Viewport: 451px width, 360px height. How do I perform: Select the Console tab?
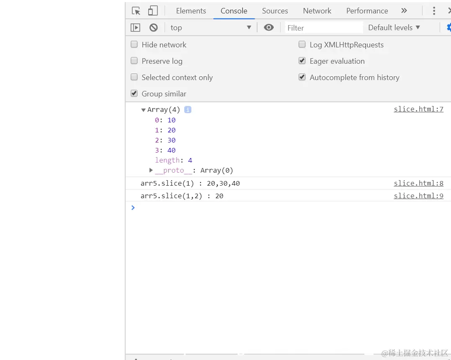point(234,11)
